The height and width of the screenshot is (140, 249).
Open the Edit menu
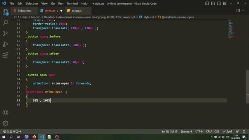[x=20, y=3]
